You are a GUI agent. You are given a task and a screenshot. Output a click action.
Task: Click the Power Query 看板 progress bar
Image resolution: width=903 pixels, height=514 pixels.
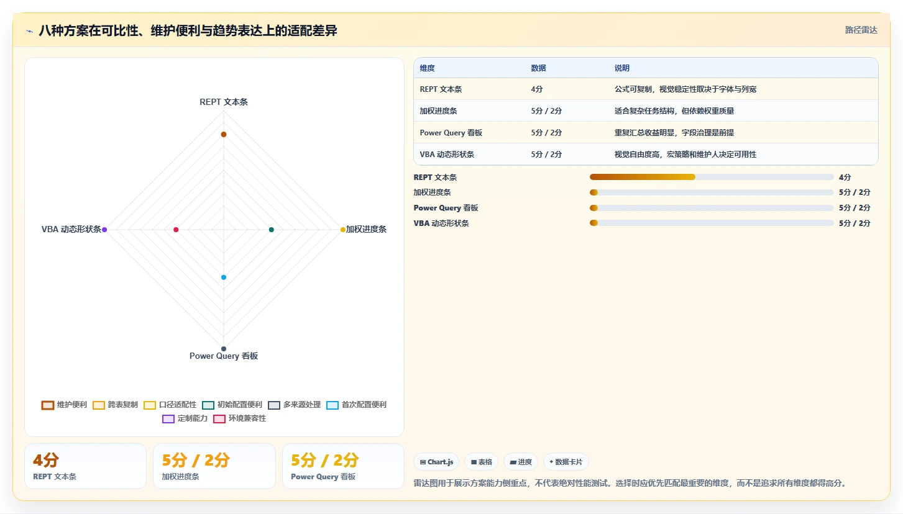pyautogui.click(x=712, y=208)
